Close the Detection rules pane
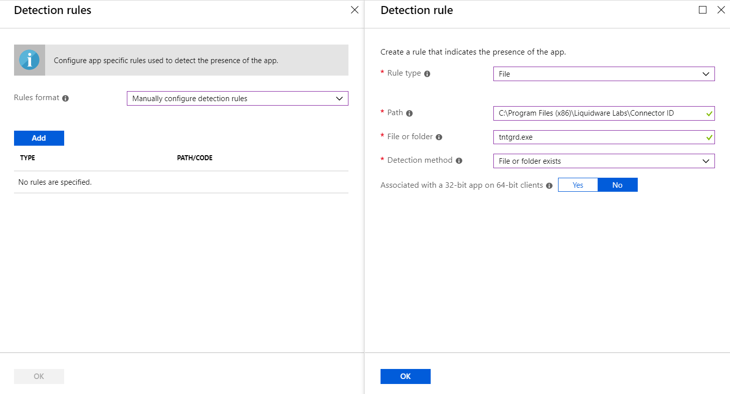 click(354, 10)
